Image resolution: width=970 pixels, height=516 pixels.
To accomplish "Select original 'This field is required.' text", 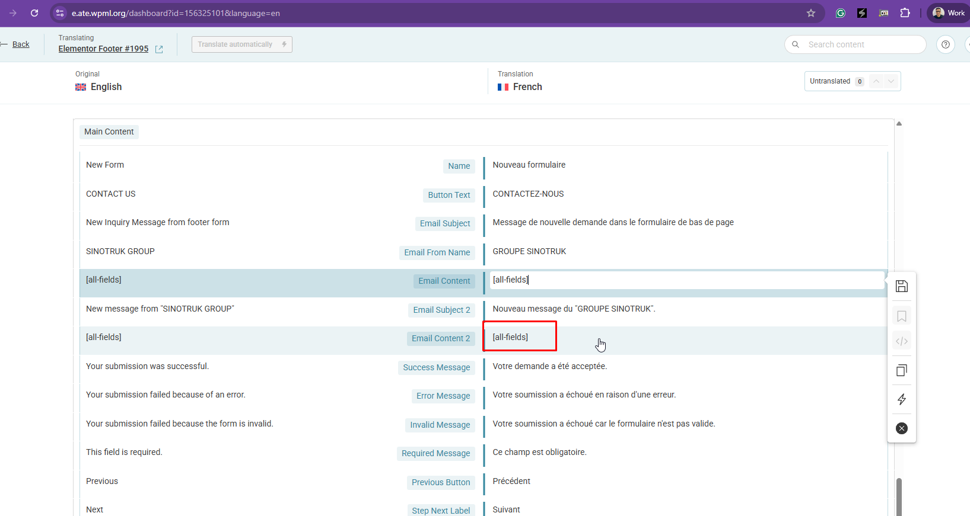I will click(x=124, y=452).
